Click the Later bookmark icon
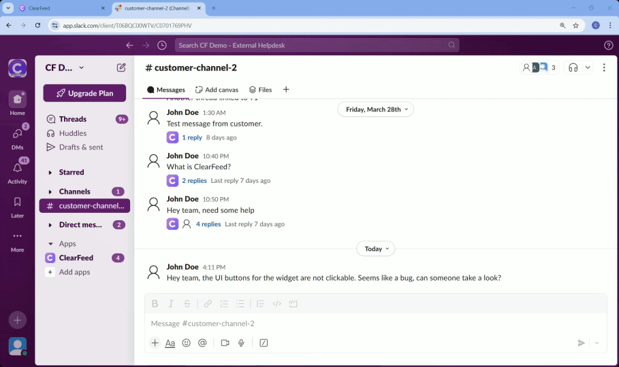This screenshot has width=619, height=367. pyautogui.click(x=17, y=203)
